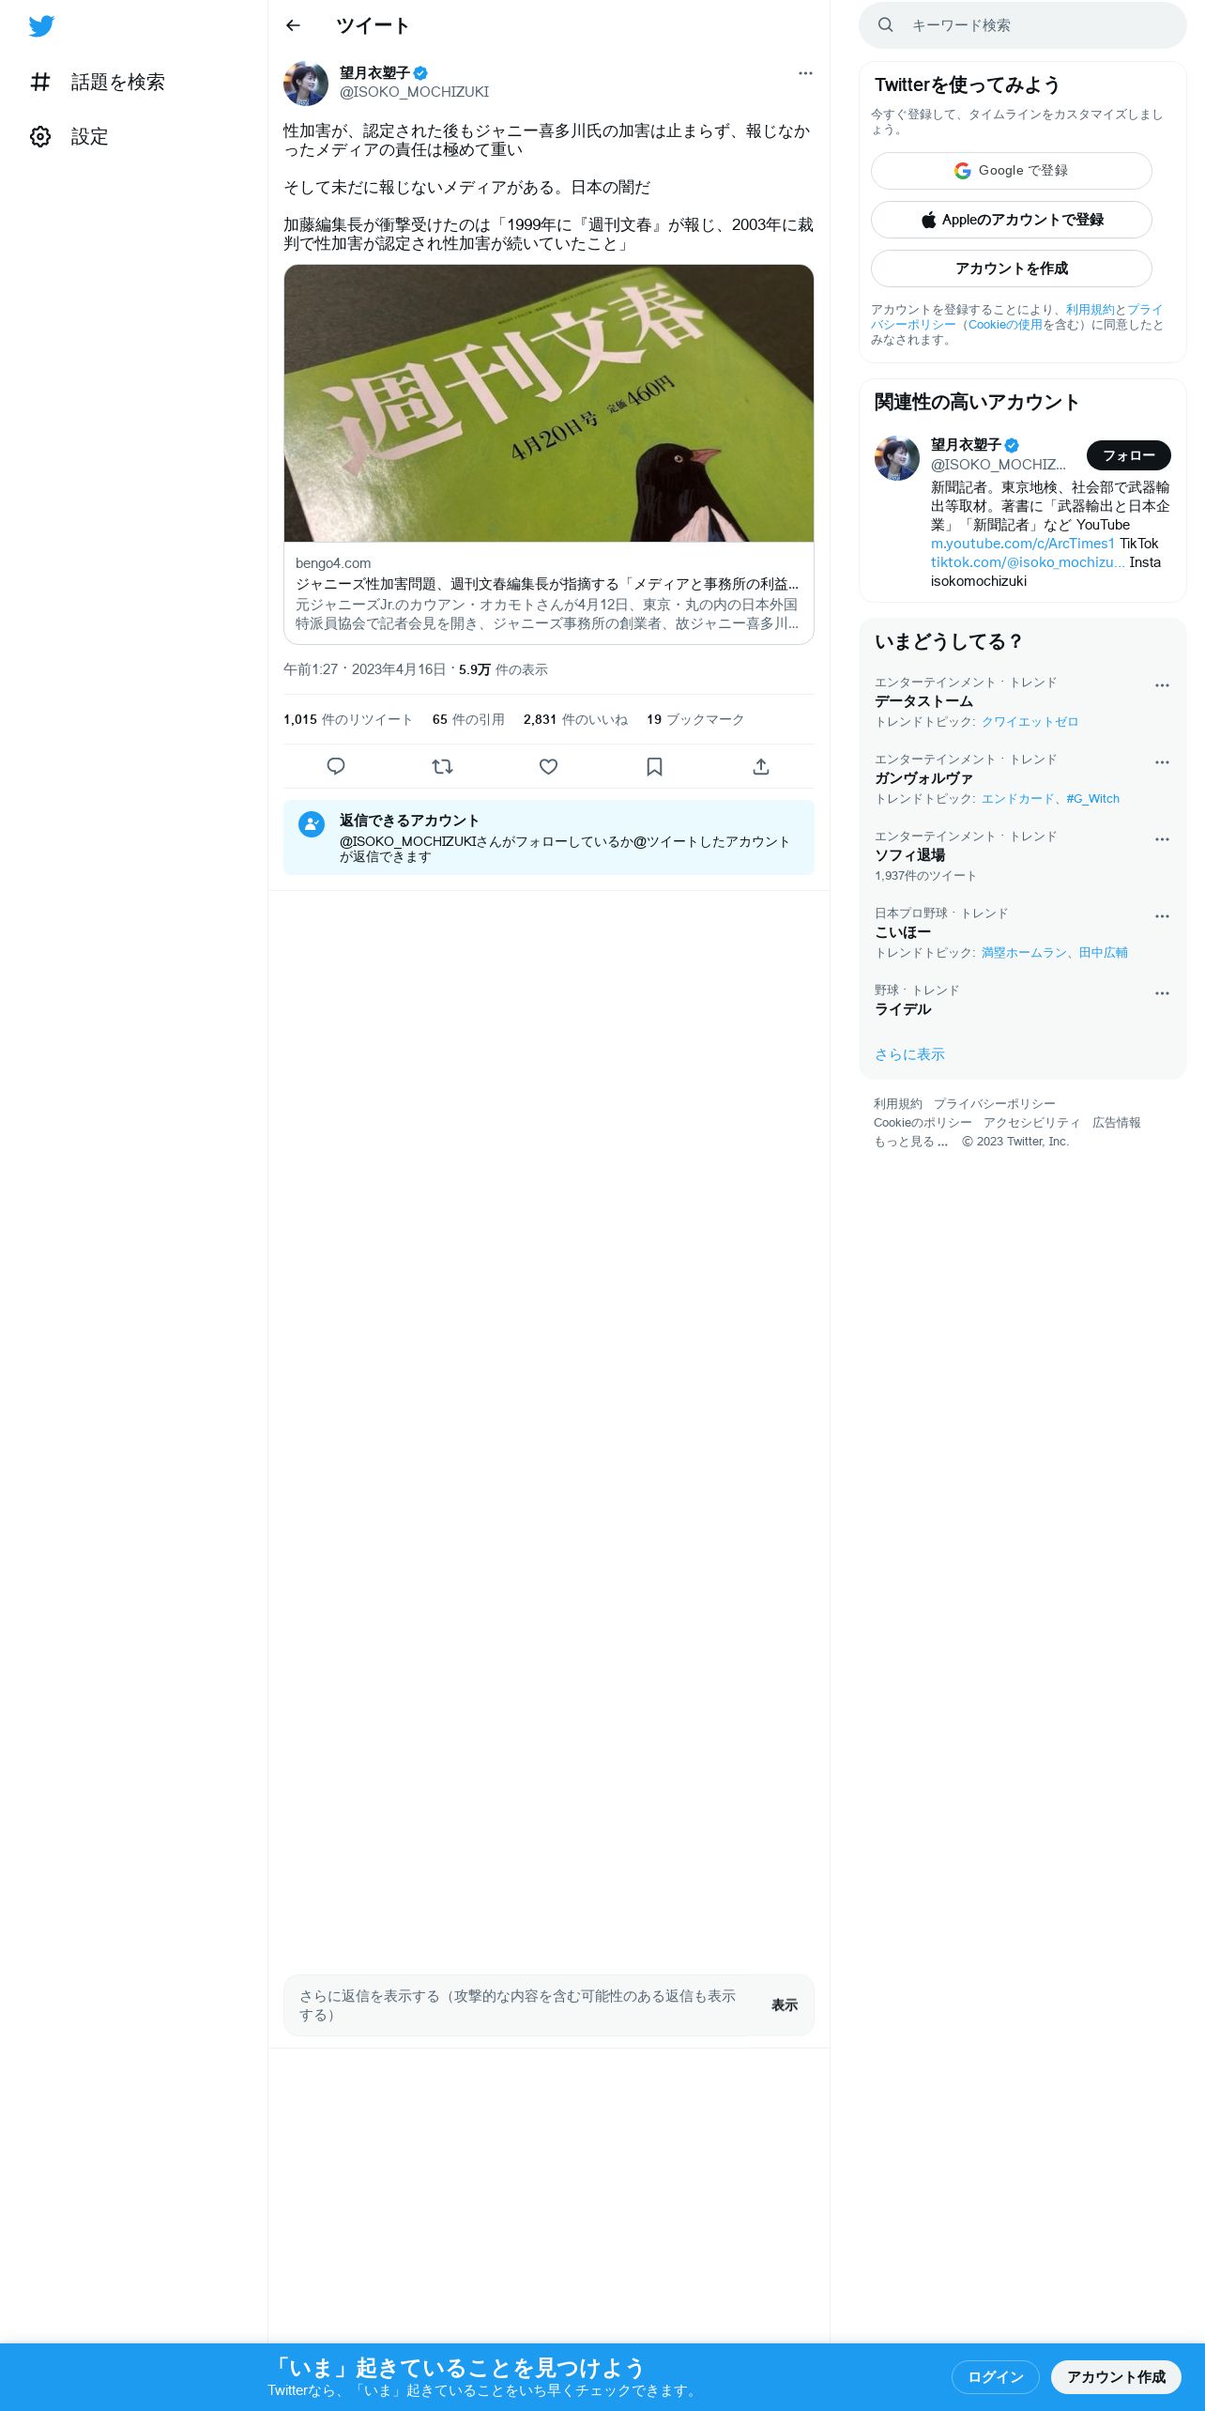Open the bengo4.com article card title
1205x2411 pixels.
(x=547, y=584)
